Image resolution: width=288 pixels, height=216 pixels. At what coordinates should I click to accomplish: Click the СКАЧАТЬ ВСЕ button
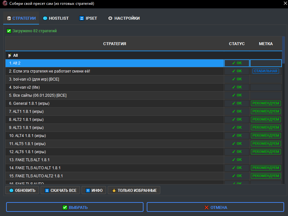60,190
